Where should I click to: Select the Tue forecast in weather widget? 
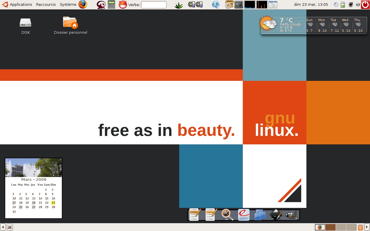pos(334,25)
